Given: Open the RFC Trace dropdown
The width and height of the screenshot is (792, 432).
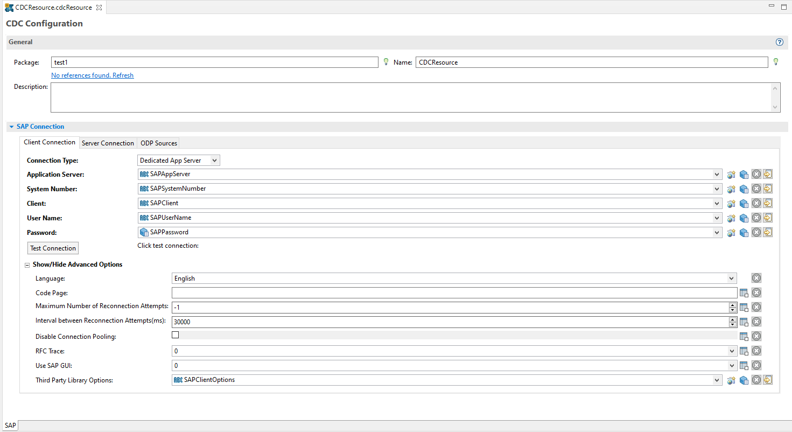Looking at the screenshot, I should (x=731, y=351).
